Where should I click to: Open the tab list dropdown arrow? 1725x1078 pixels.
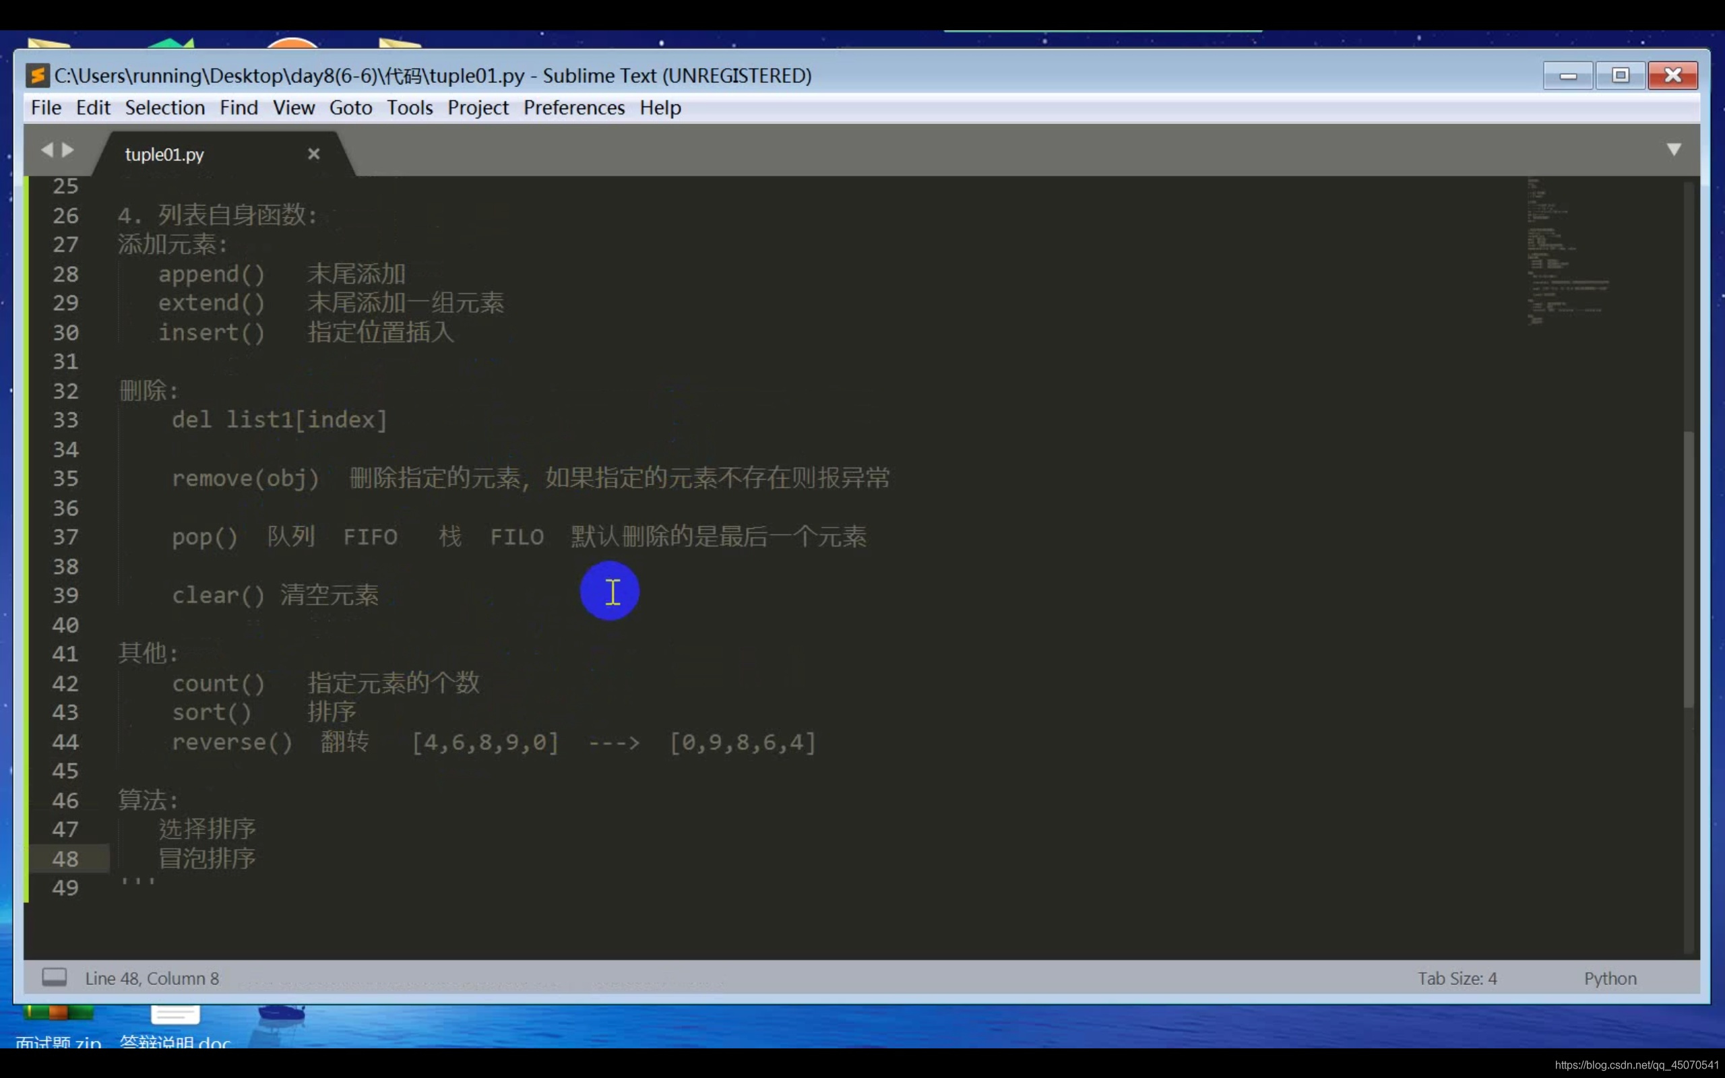pyautogui.click(x=1674, y=150)
